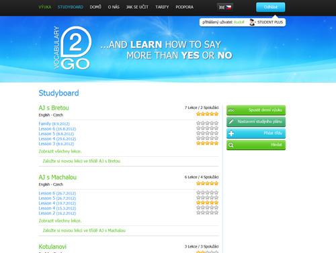Rate the Family lesson using its stars
Viewport: 336px width, 253px height.
click(x=207, y=123)
